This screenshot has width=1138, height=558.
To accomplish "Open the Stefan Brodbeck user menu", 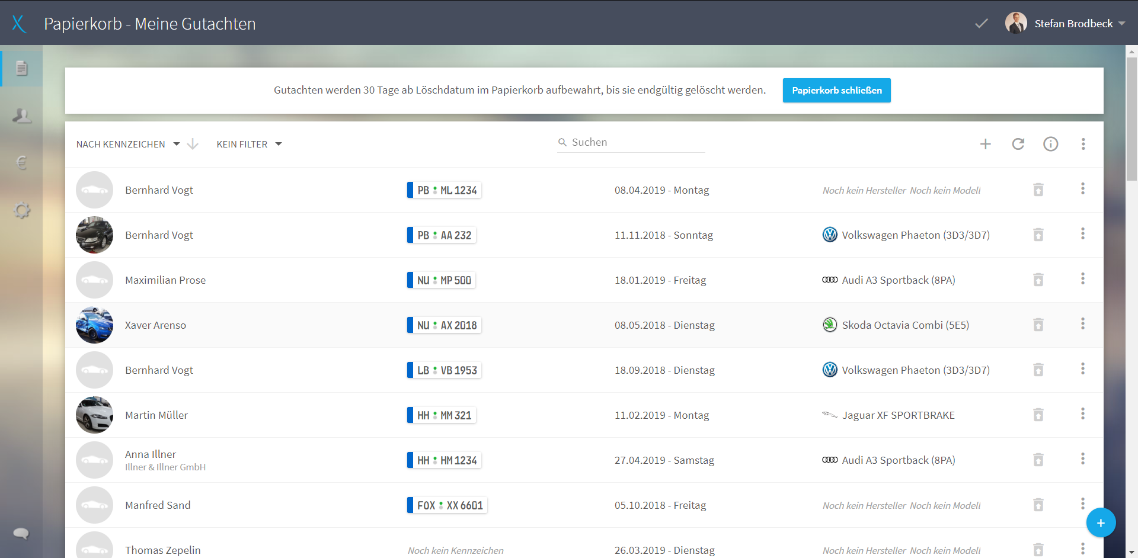I will click(x=1065, y=24).
